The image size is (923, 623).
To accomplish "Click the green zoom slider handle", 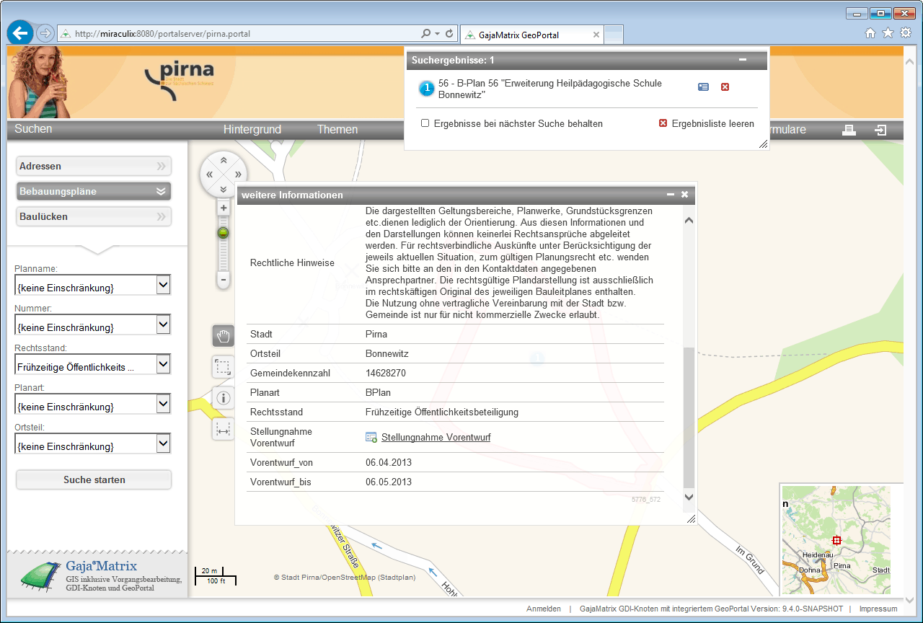I will pos(224,233).
